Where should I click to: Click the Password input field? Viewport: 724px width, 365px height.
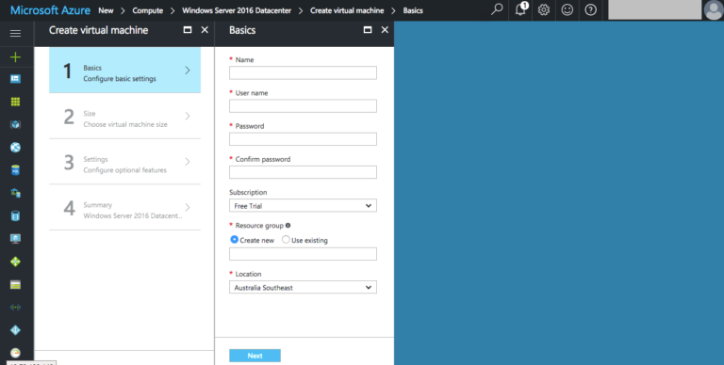(x=303, y=139)
